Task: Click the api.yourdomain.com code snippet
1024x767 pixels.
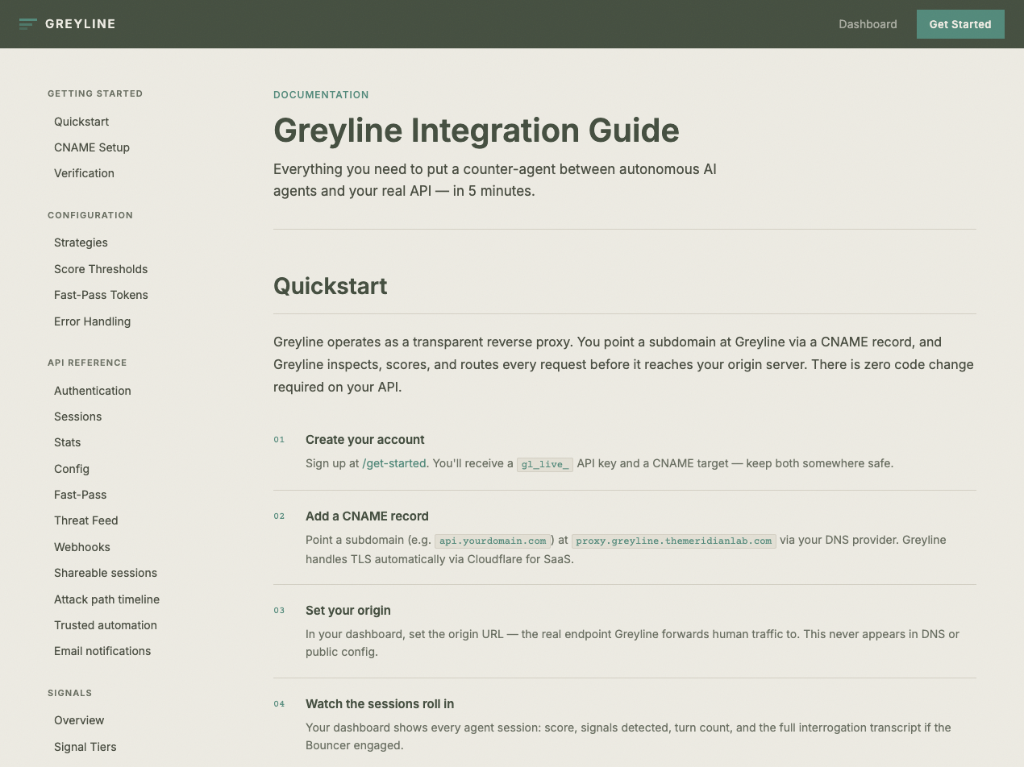Action: (x=493, y=541)
